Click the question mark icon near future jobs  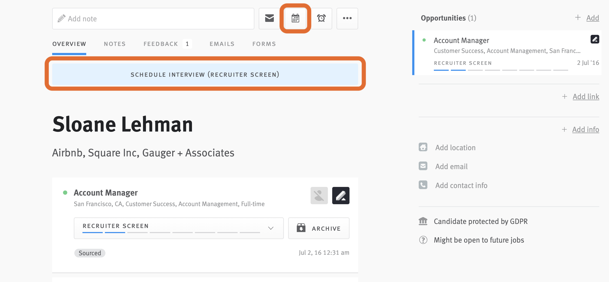[423, 240]
